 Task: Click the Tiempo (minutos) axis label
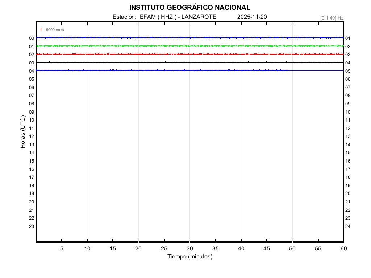click(190, 257)
